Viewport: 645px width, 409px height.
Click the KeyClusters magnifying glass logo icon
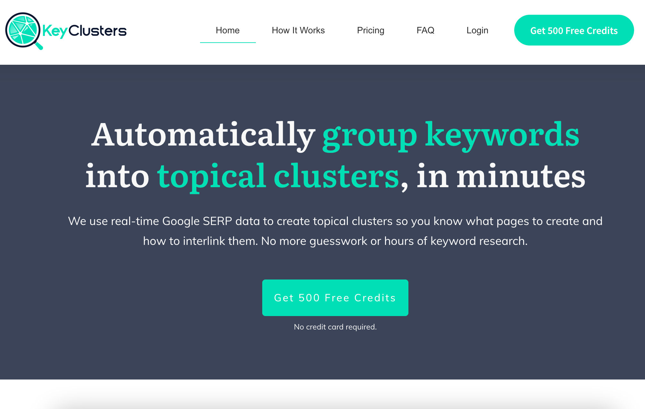tap(24, 31)
